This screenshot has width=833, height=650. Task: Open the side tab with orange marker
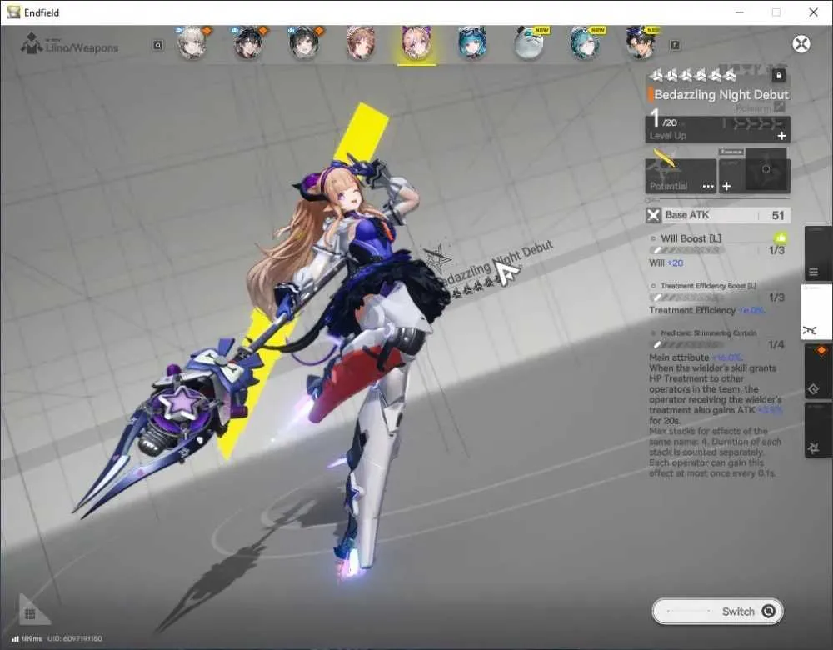[x=818, y=371]
